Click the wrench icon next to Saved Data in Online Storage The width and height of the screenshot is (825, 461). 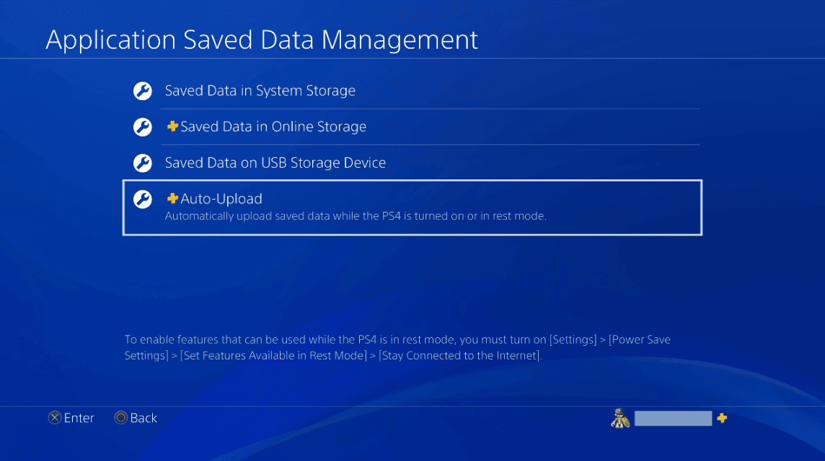pyautogui.click(x=142, y=127)
